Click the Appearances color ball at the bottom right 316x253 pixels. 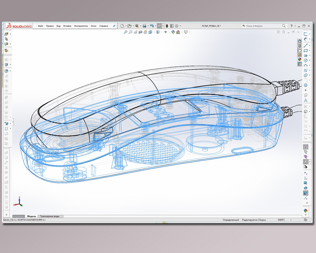(x=305, y=211)
